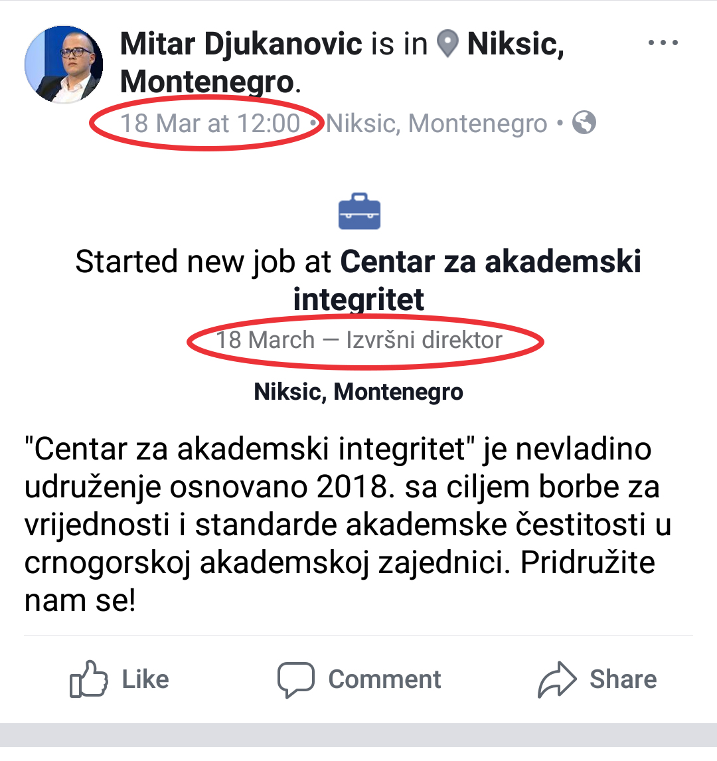Open the three-dot post options menu
717x761 pixels.
point(663,44)
